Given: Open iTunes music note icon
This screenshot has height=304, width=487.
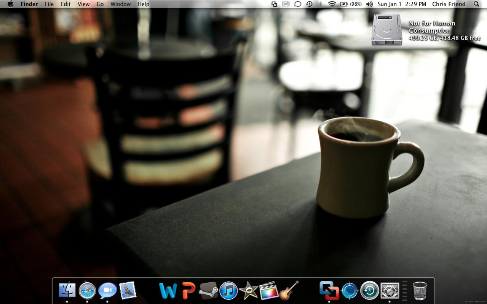Looking at the screenshot, I should pyautogui.click(x=228, y=291).
